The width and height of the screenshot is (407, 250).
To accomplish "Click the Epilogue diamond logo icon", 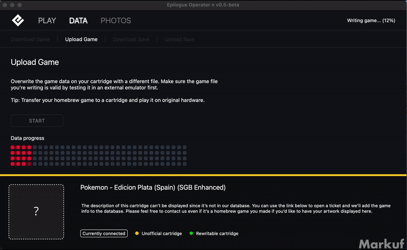I will 18,20.
